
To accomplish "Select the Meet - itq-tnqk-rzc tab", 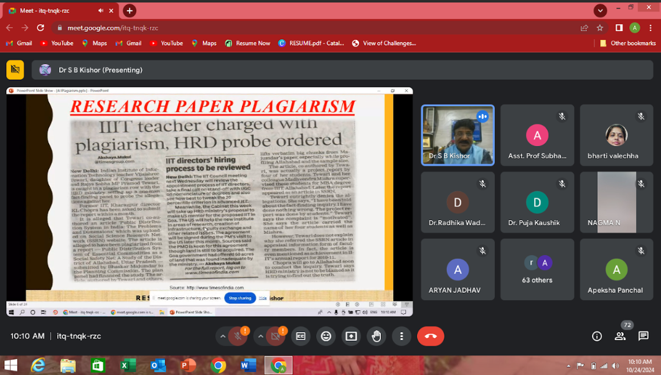I will [x=60, y=11].
